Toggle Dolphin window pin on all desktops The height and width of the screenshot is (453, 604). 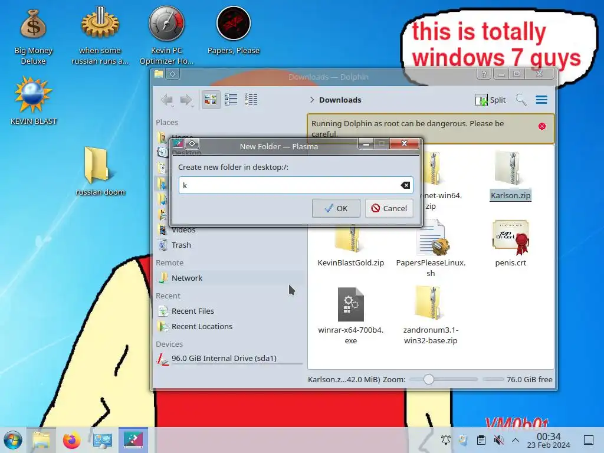pos(173,74)
